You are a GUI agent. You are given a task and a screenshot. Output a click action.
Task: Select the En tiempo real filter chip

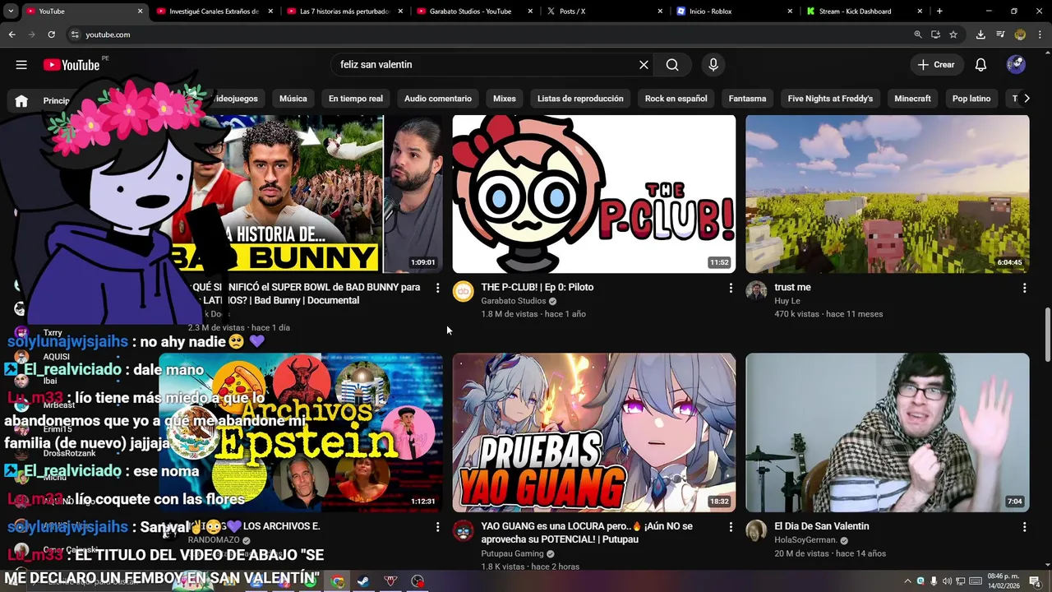[356, 99]
